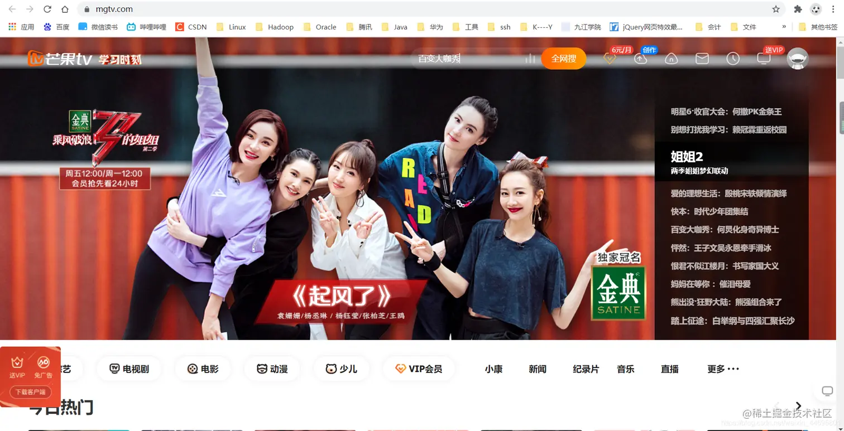The width and height of the screenshot is (844, 431).
Task: Open the 直播 channel
Action: pos(669,368)
